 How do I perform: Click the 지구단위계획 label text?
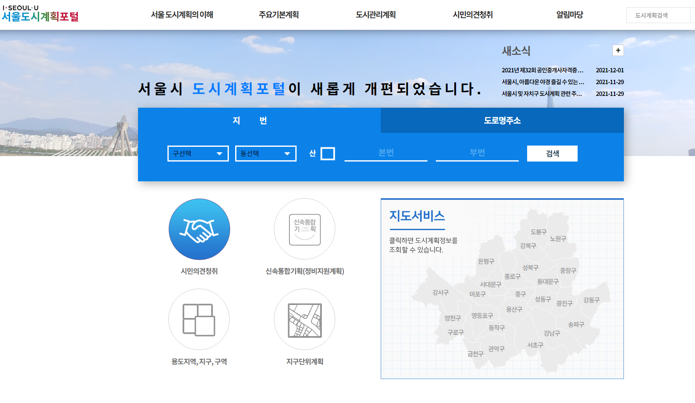pyautogui.click(x=305, y=362)
